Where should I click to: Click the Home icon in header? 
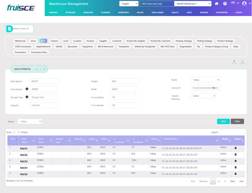217,4
